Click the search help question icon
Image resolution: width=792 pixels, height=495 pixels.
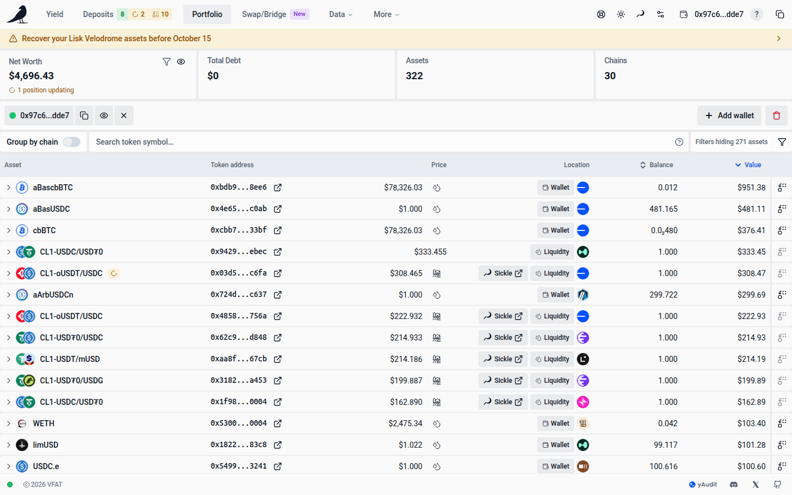[679, 142]
